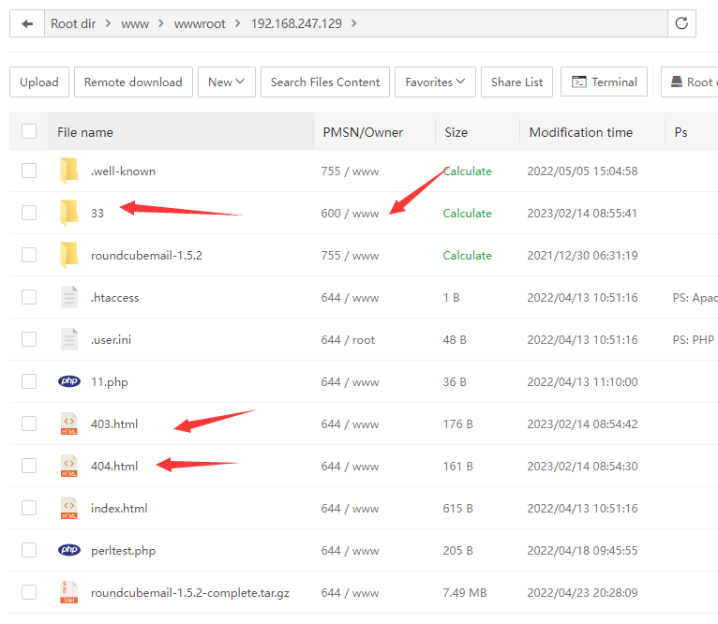The image size is (718, 624).
Task: Open the Favorites dropdown
Action: click(435, 82)
